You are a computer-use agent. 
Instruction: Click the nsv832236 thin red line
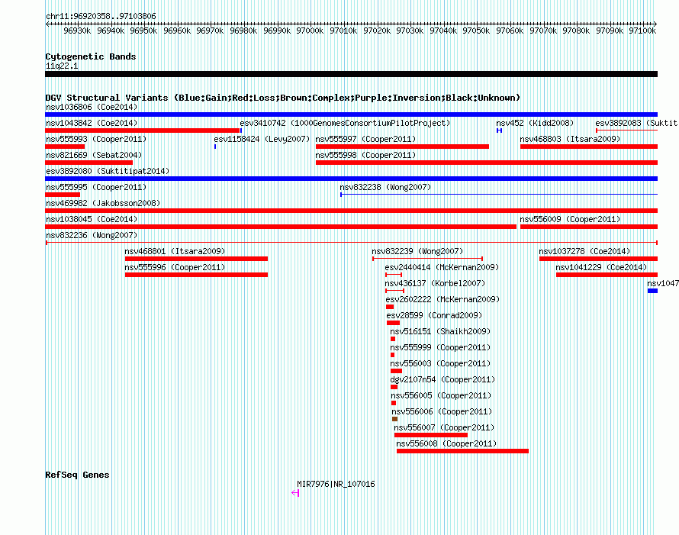click(352, 243)
